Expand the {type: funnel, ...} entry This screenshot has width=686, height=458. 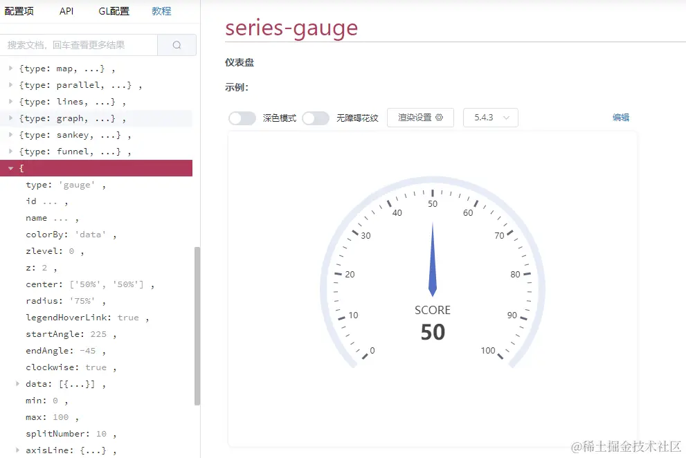(x=10, y=152)
